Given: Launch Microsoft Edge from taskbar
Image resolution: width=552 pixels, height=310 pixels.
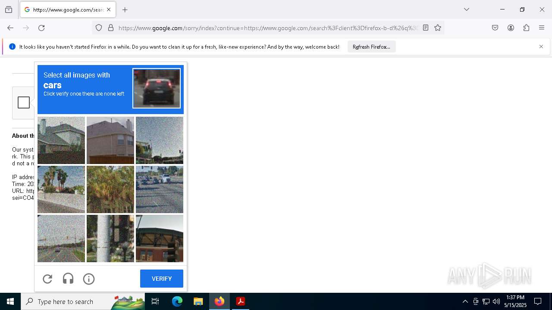Looking at the screenshot, I should (x=177, y=301).
